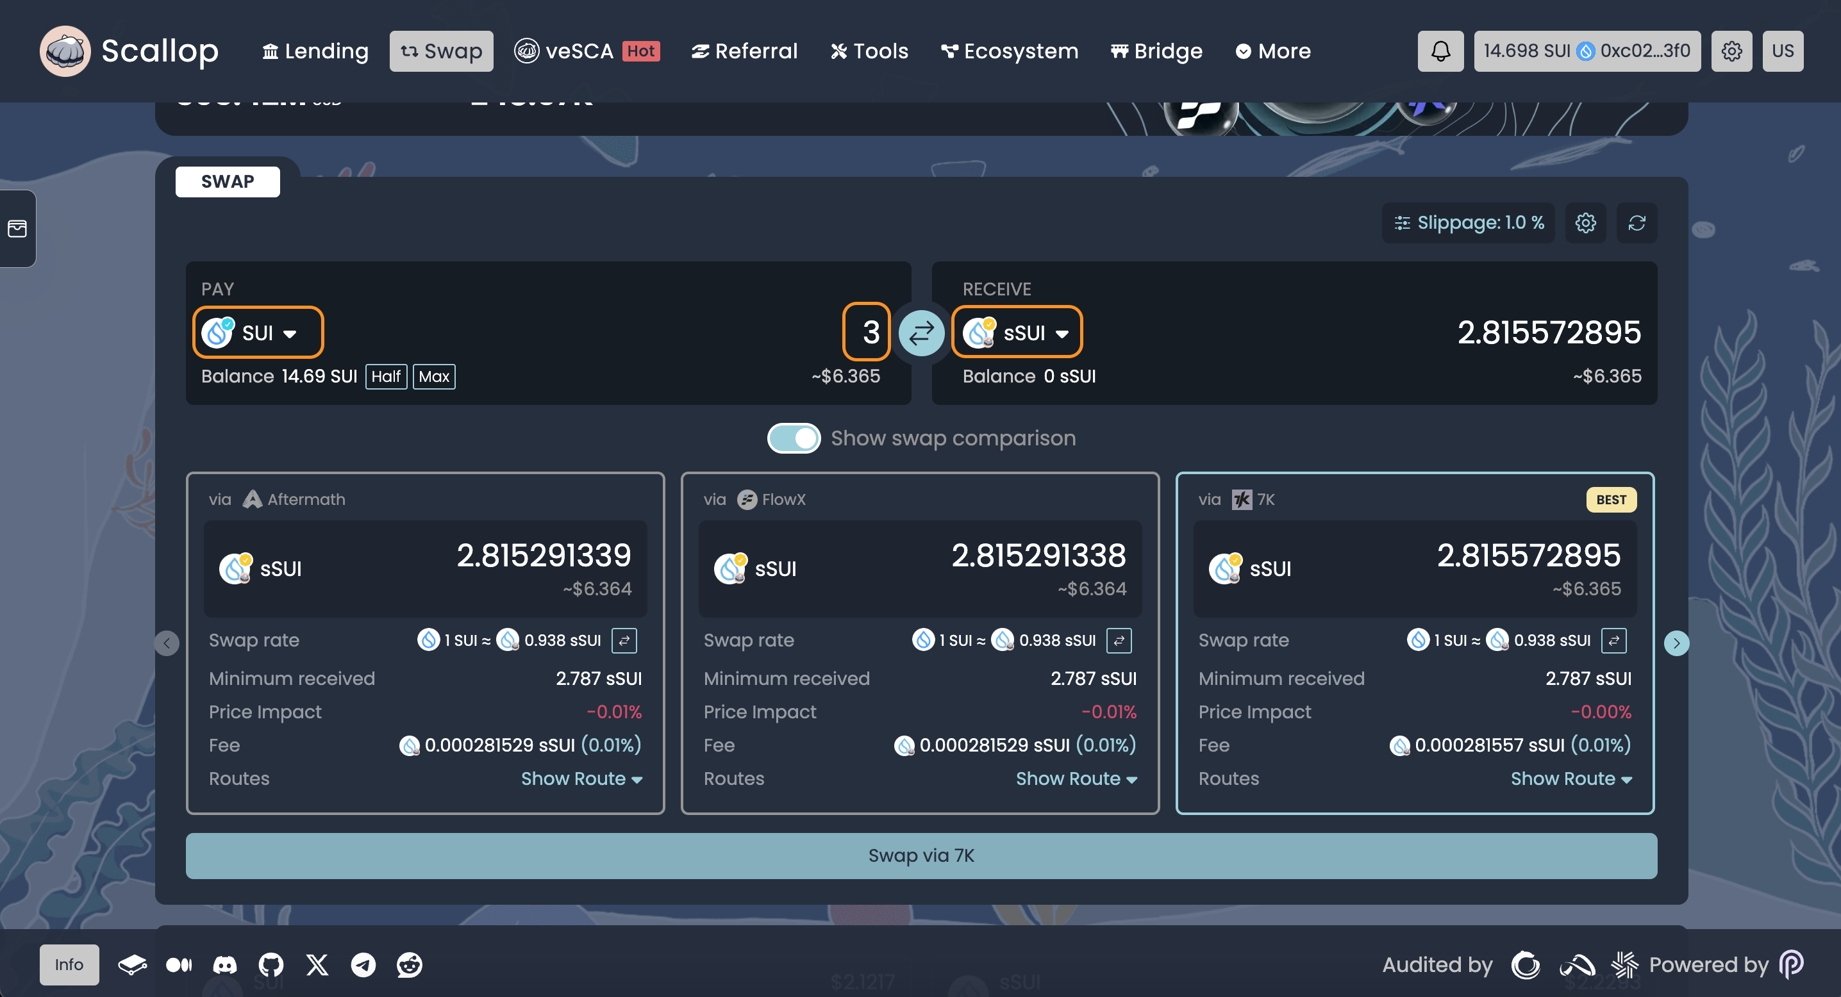The width and height of the screenshot is (1841, 997).
Task: Flip swap rate in FlowX card
Action: [x=1119, y=641]
